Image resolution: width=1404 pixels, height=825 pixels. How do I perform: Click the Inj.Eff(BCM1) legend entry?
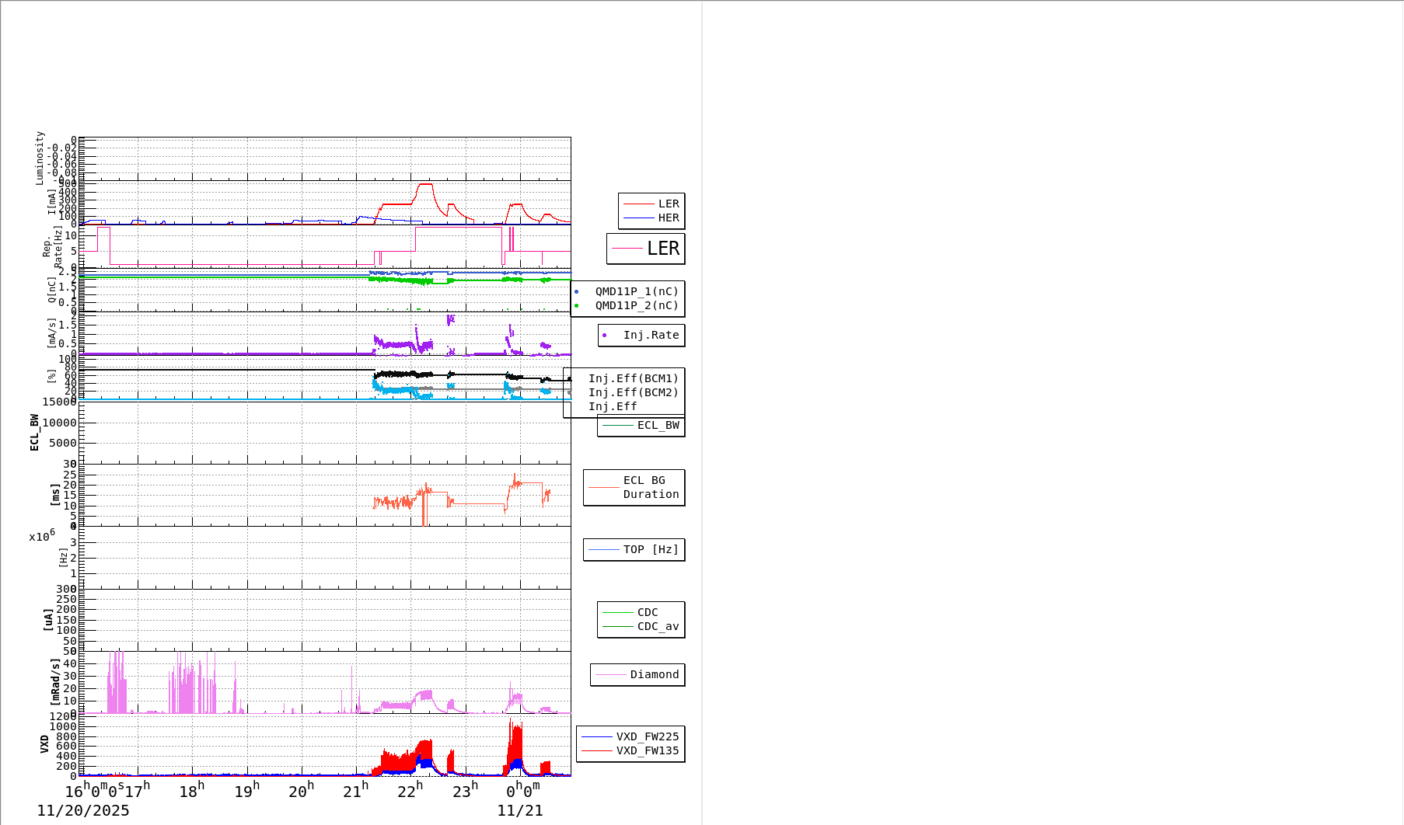(634, 379)
